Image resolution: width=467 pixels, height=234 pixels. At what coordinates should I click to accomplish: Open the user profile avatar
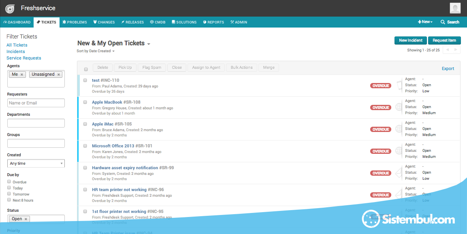(x=455, y=9)
